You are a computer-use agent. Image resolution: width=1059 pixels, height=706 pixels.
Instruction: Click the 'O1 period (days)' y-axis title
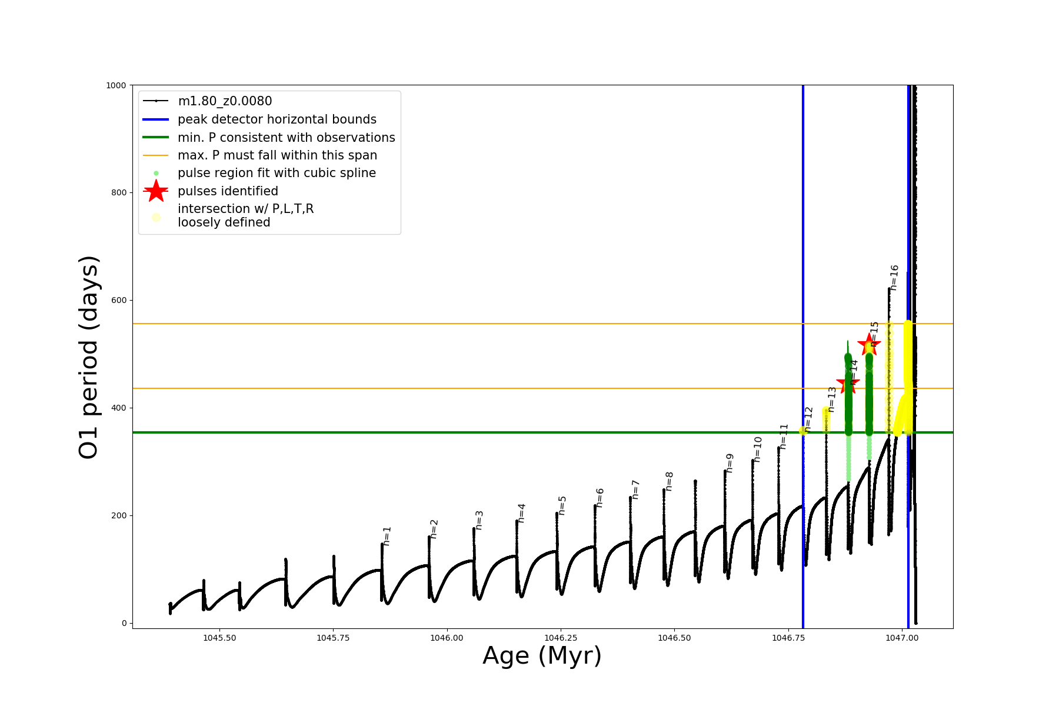[x=88, y=357]
